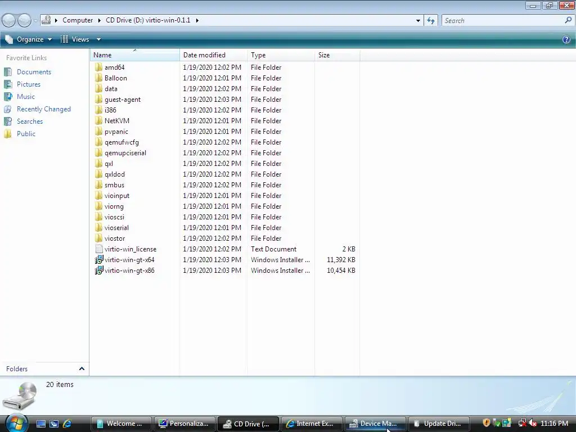Select the i386 folder icon

[x=98, y=110]
